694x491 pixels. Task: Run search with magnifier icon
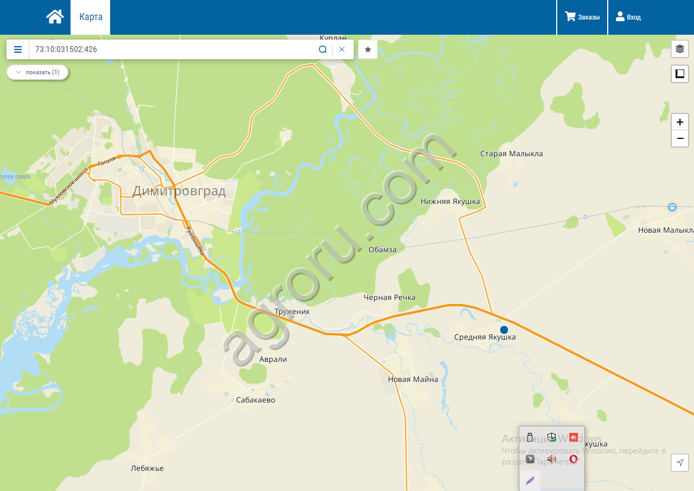tap(323, 49)
